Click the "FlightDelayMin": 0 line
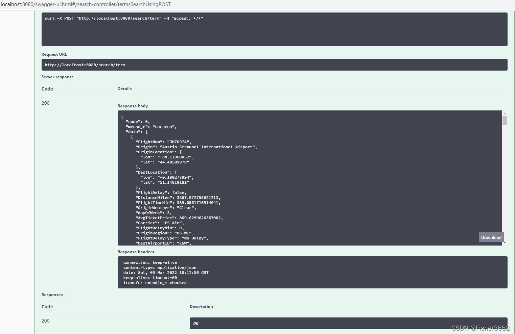This screenshot has height=334, width=515. (160, 228)
